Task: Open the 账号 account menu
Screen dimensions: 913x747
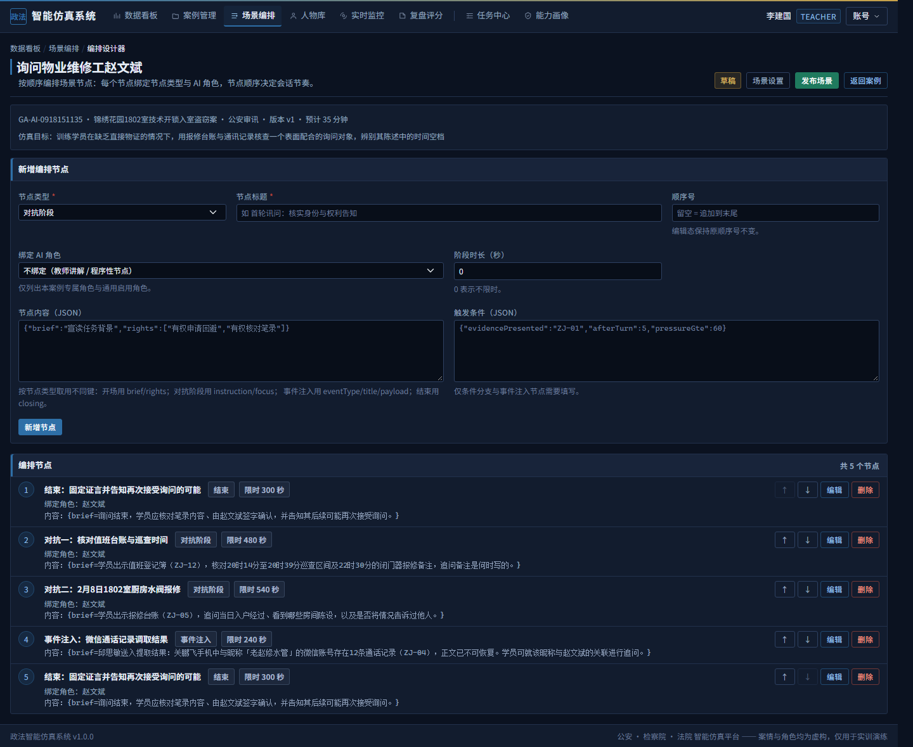Action: tap(866, 16)
